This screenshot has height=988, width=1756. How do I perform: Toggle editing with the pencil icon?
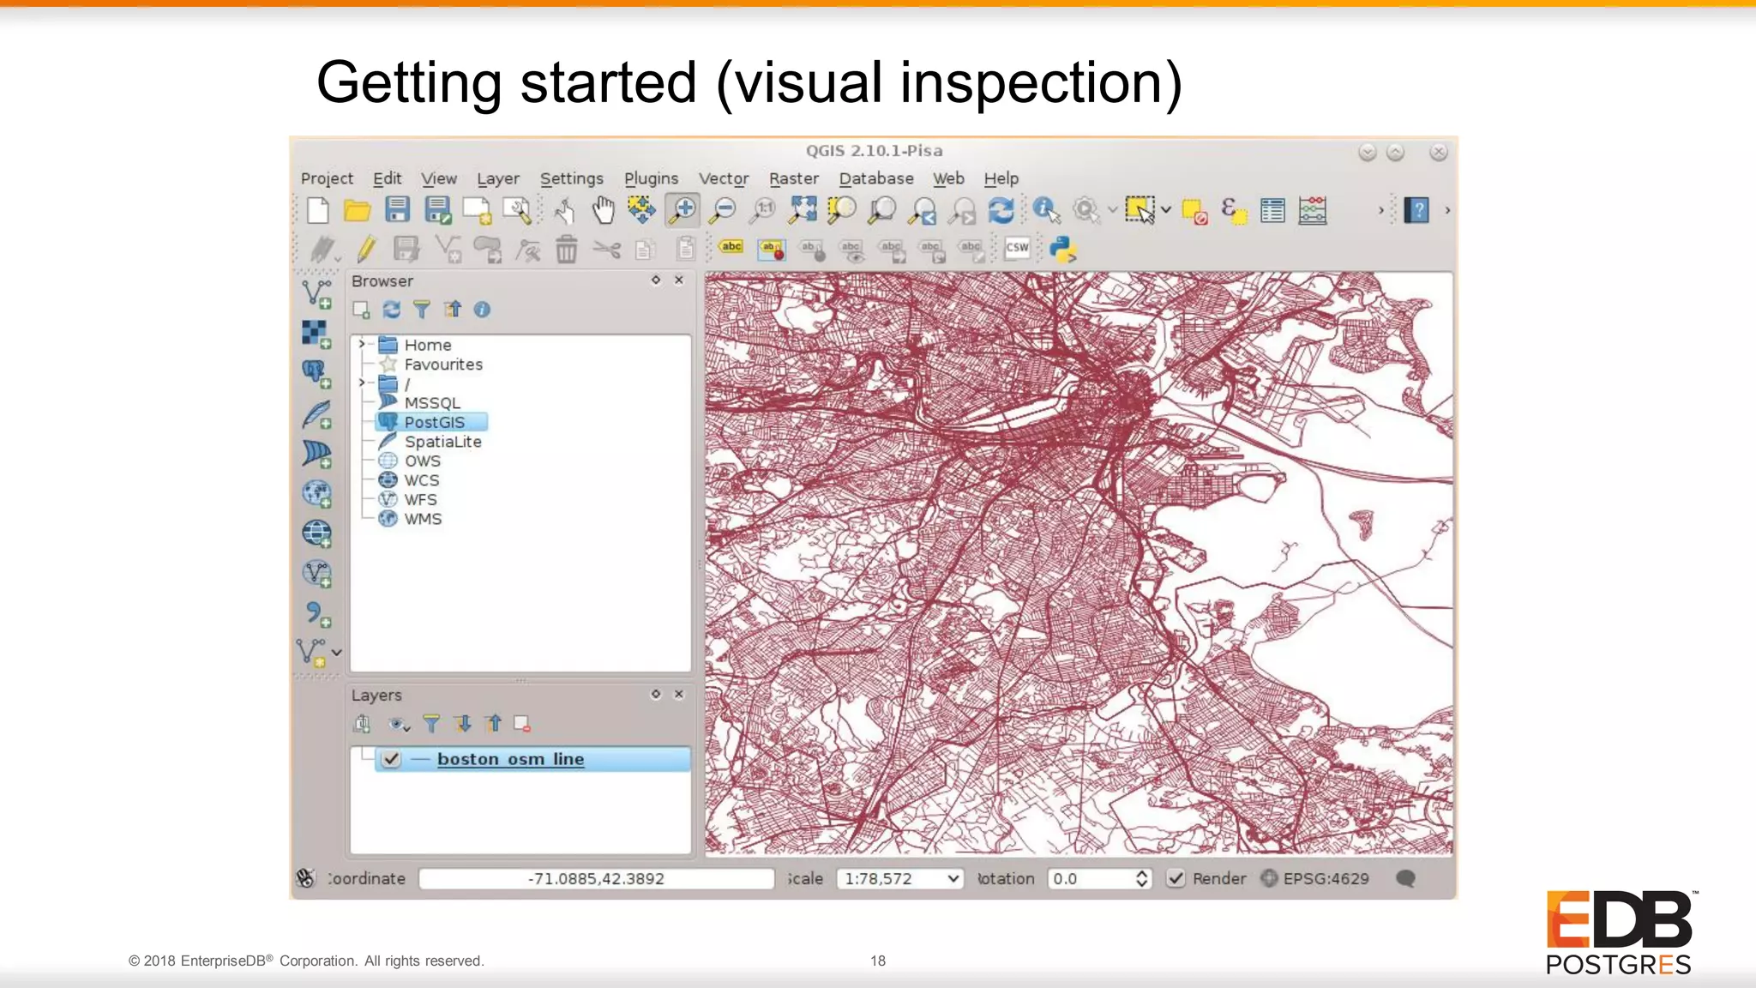point(366,250)
